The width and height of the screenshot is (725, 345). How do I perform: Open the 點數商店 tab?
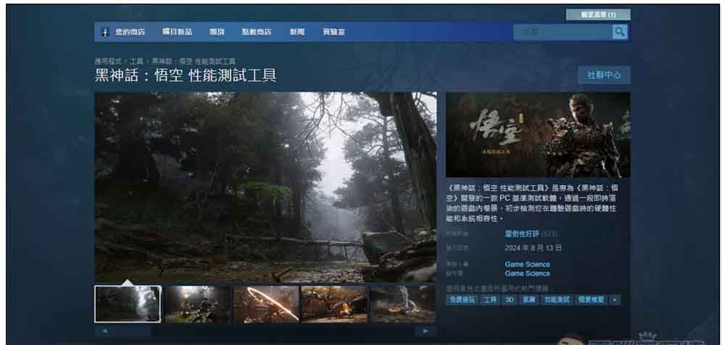coord(257,32)
